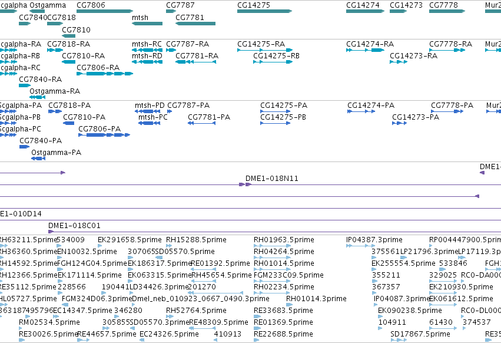Select the CG14273 gene label
This screenshot has height=343, width=501.
pos(406,5)
